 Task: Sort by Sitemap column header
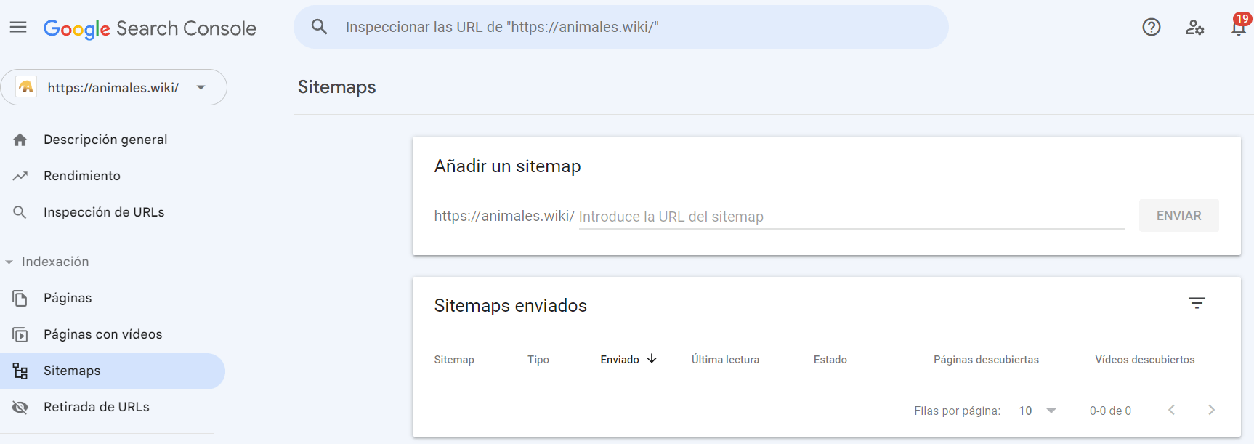point(454,360)
